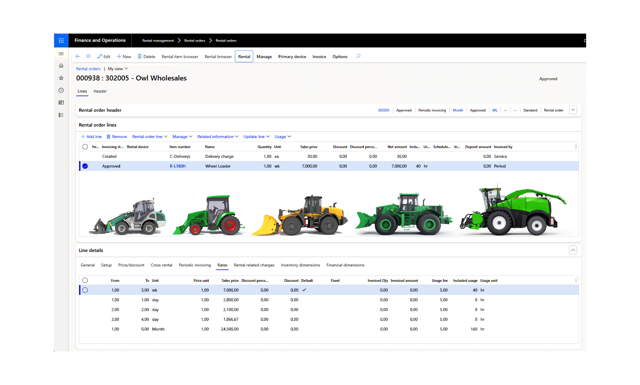Click the Home icon in sidebar
Image resolution: width=640 pixels, height=385 pixels.
tap(61, 66)
